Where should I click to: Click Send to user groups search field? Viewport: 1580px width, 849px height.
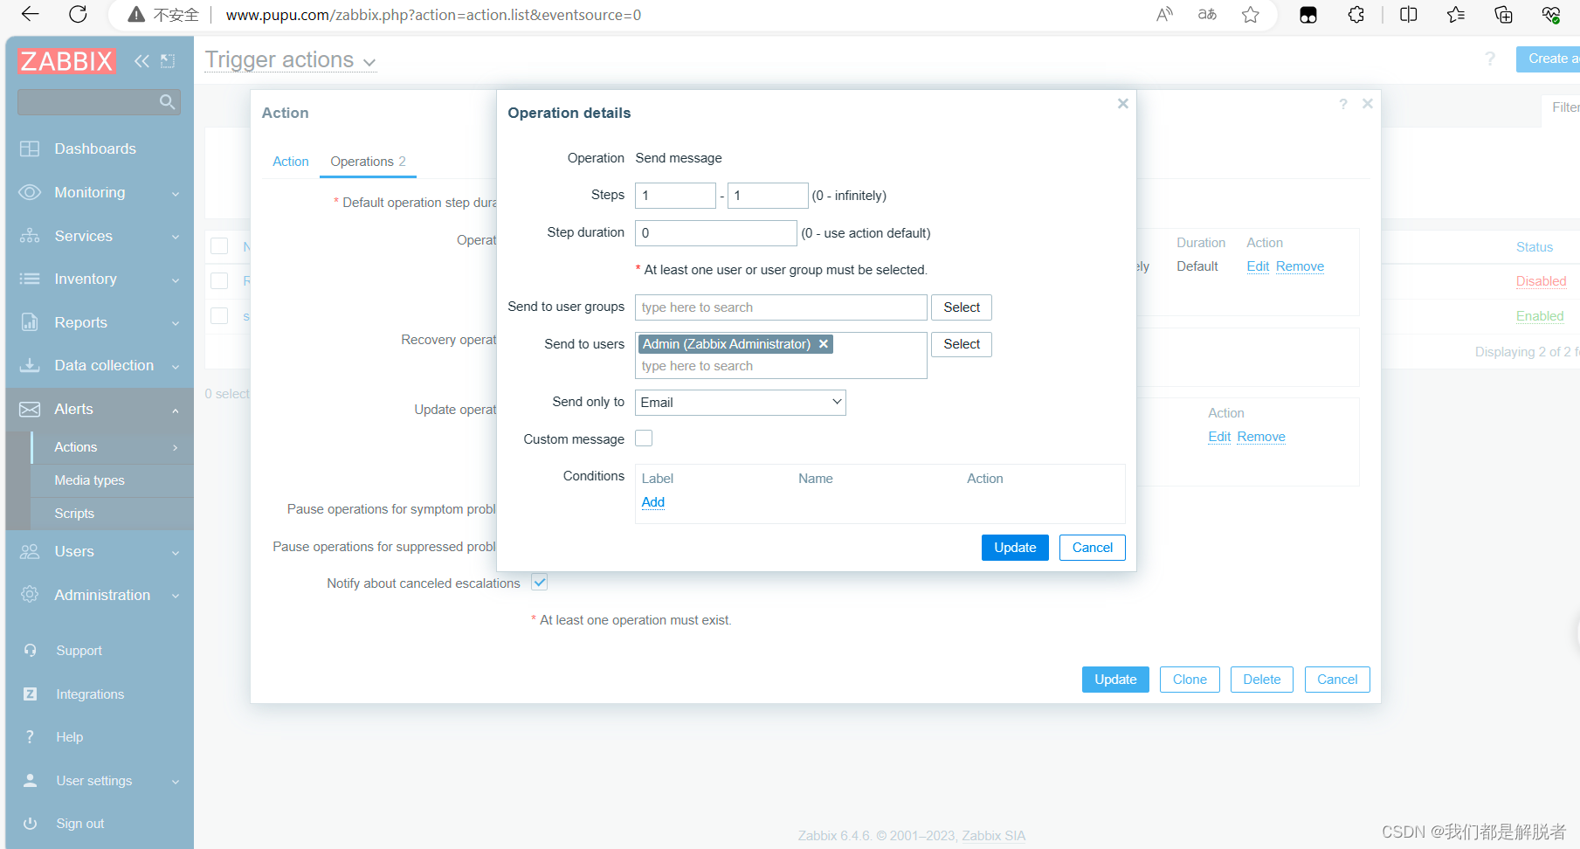click(781, 307)
